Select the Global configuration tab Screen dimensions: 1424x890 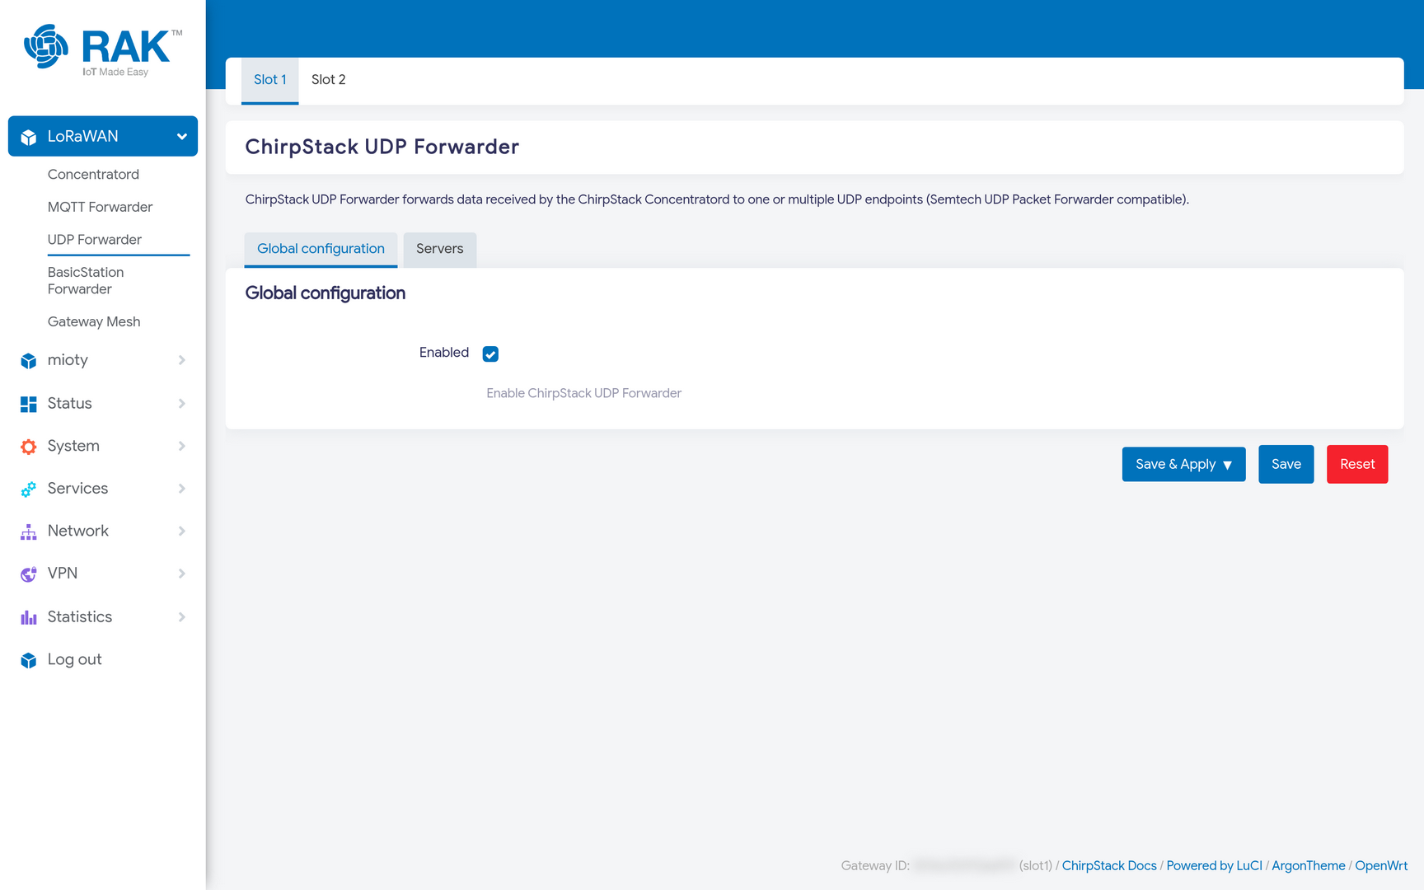(x=321, y=249)
